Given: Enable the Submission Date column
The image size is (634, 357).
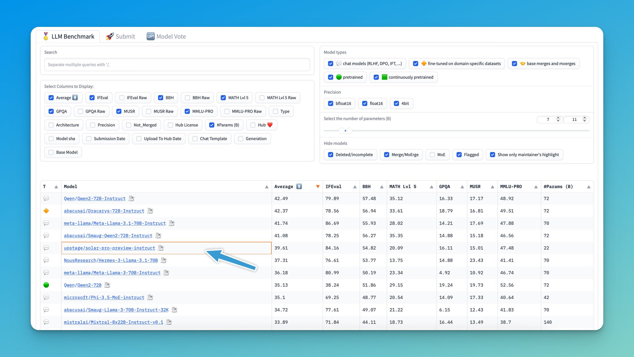Looking at the screenshot, I should [89, 139].
